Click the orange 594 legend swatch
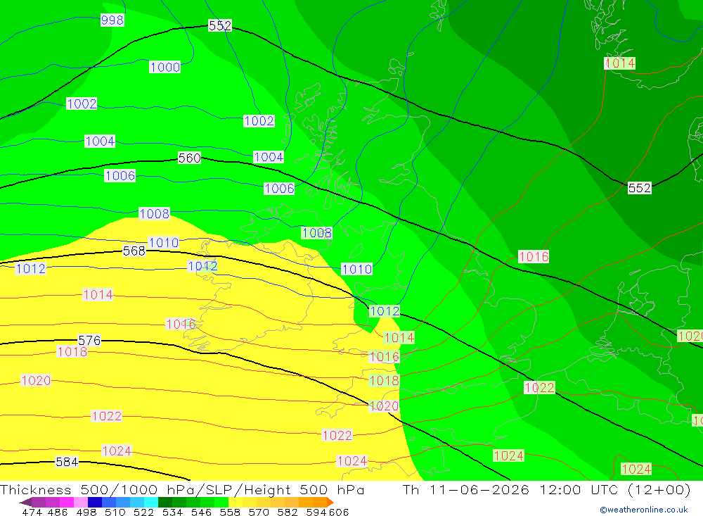 coord(320,502)
